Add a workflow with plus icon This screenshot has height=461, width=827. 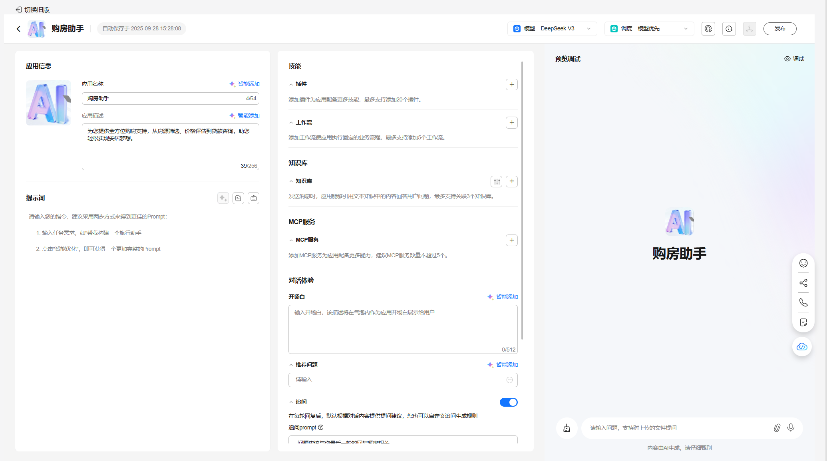[511, 122]
